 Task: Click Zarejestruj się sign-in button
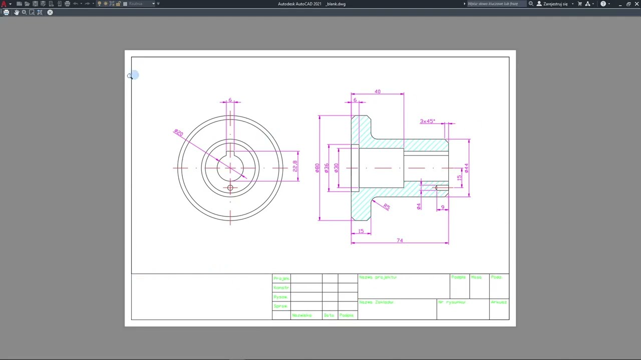click(552, 3)
